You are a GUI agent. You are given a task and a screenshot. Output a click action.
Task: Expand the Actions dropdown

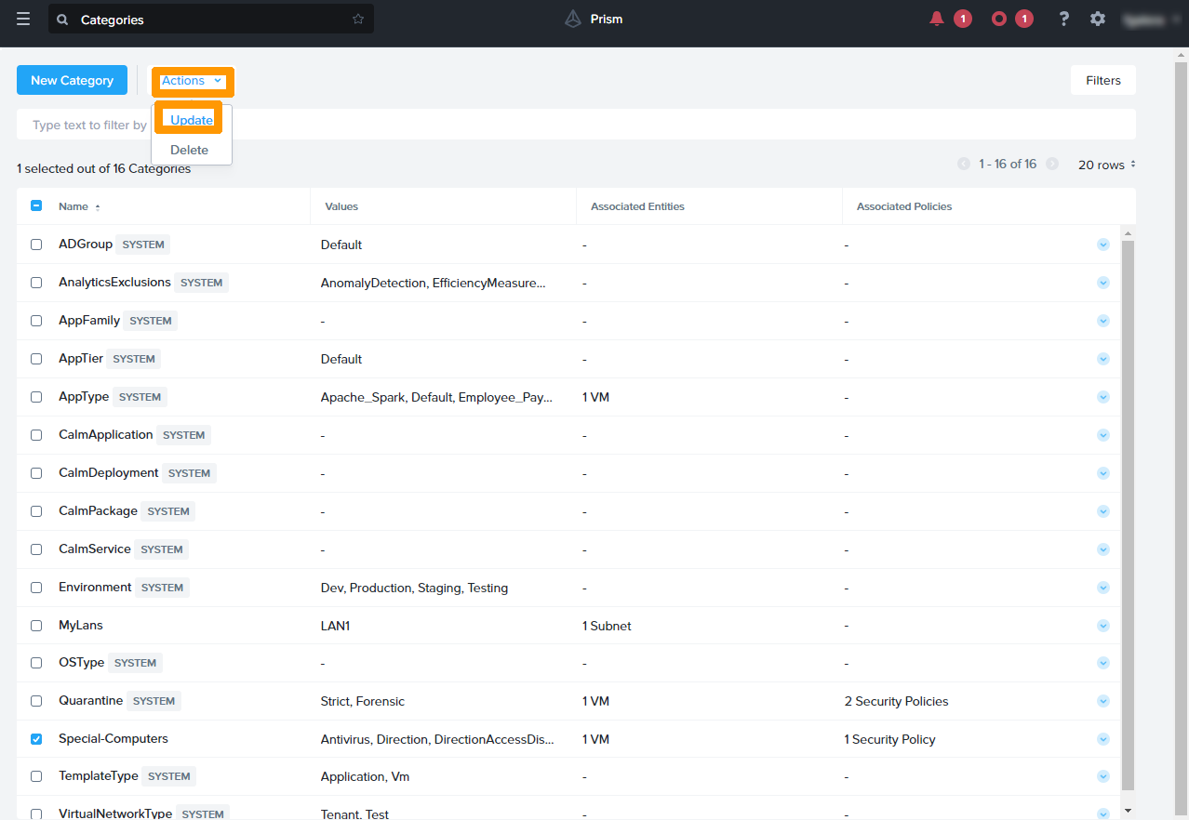193,81
